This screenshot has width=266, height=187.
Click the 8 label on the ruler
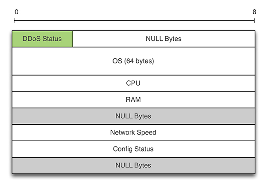tap(254, 12)
